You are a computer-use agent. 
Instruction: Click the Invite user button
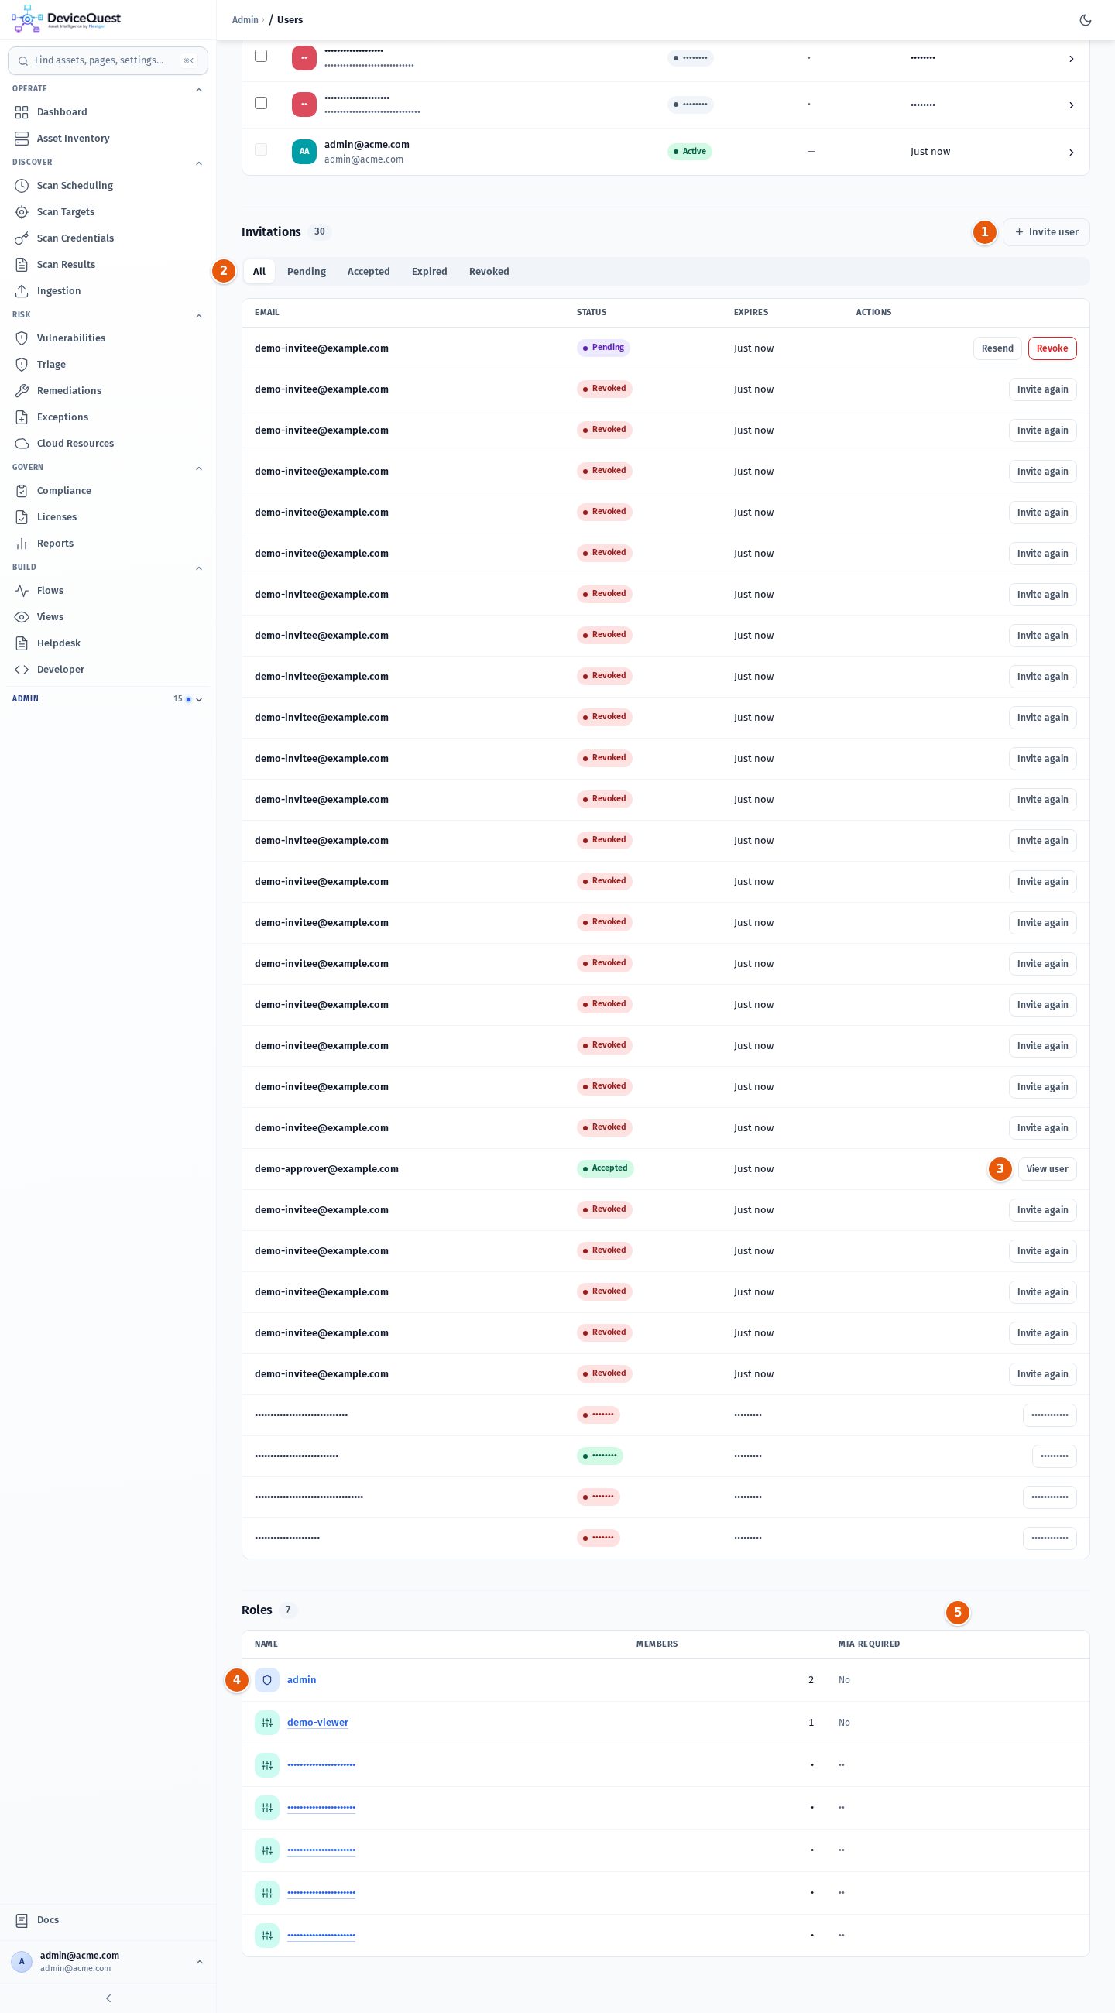[1045, 232]
